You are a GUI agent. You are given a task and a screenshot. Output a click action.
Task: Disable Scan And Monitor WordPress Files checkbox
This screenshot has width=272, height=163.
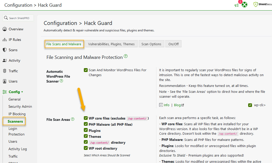point(86,70)
